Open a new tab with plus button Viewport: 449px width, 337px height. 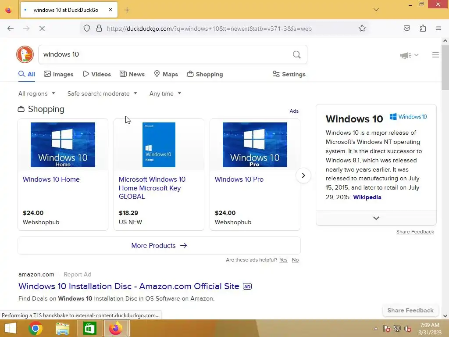tap(127, 10)
